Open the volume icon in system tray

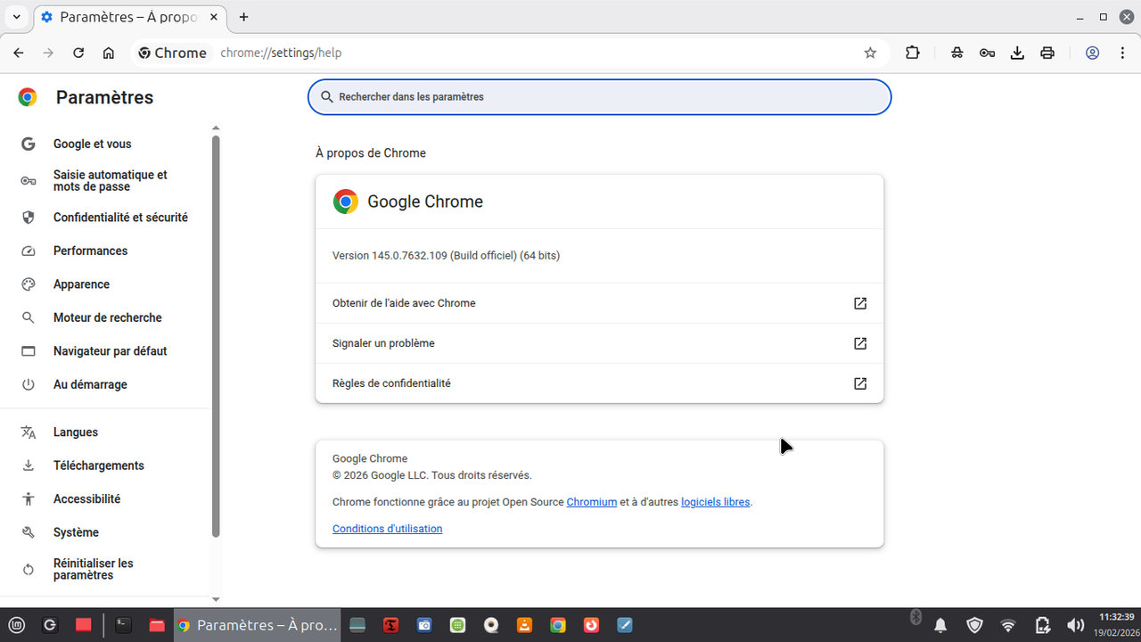pos(1076,625)
